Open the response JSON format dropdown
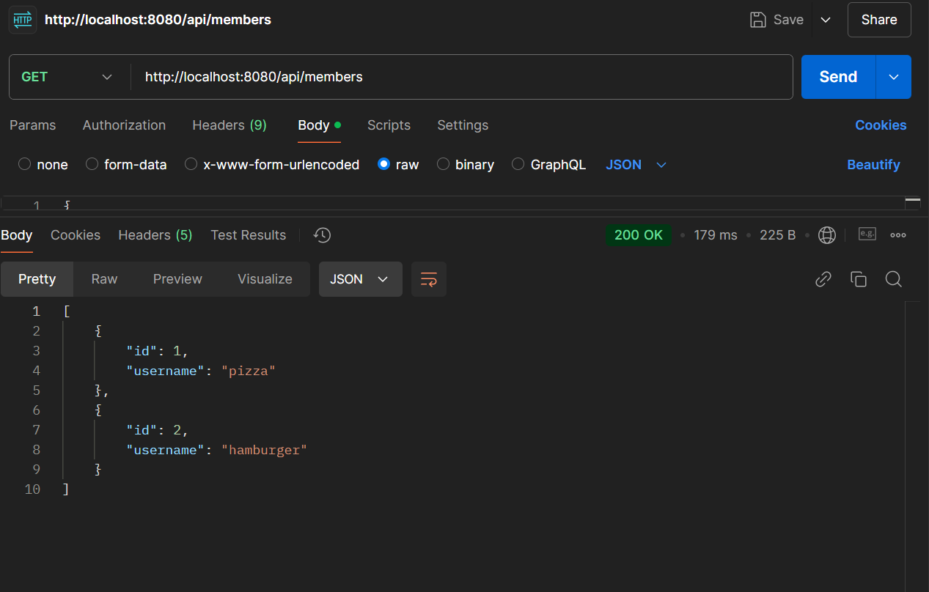The height and width of the screenshot is (592, 929). coord(360,279)
